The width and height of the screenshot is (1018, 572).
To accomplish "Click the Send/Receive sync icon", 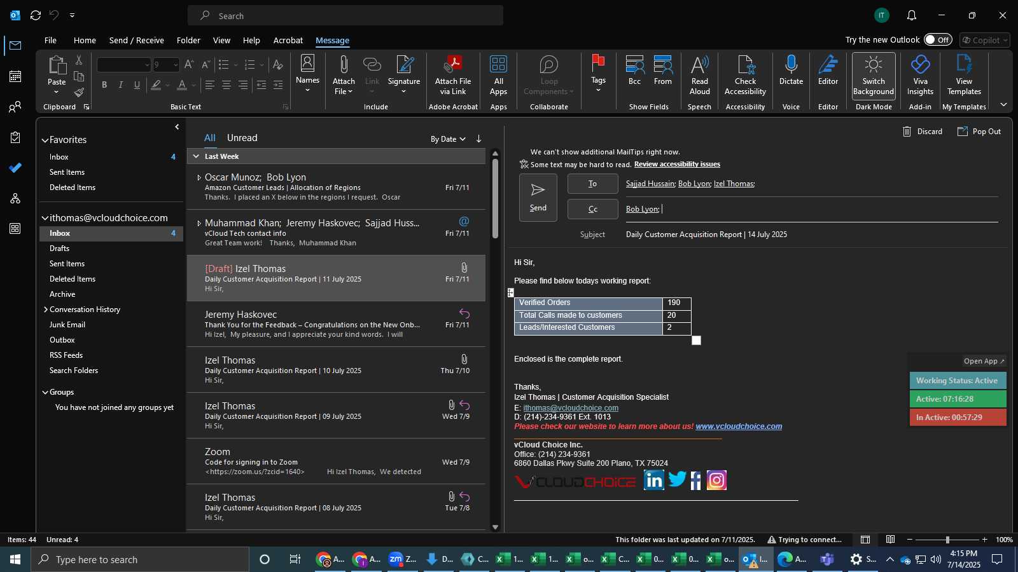I will (x=36, y=15).
